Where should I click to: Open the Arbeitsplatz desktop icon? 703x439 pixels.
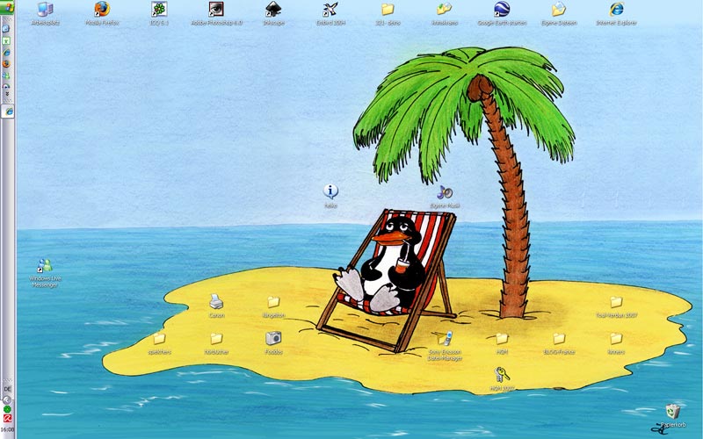click(x=44, y=11)
